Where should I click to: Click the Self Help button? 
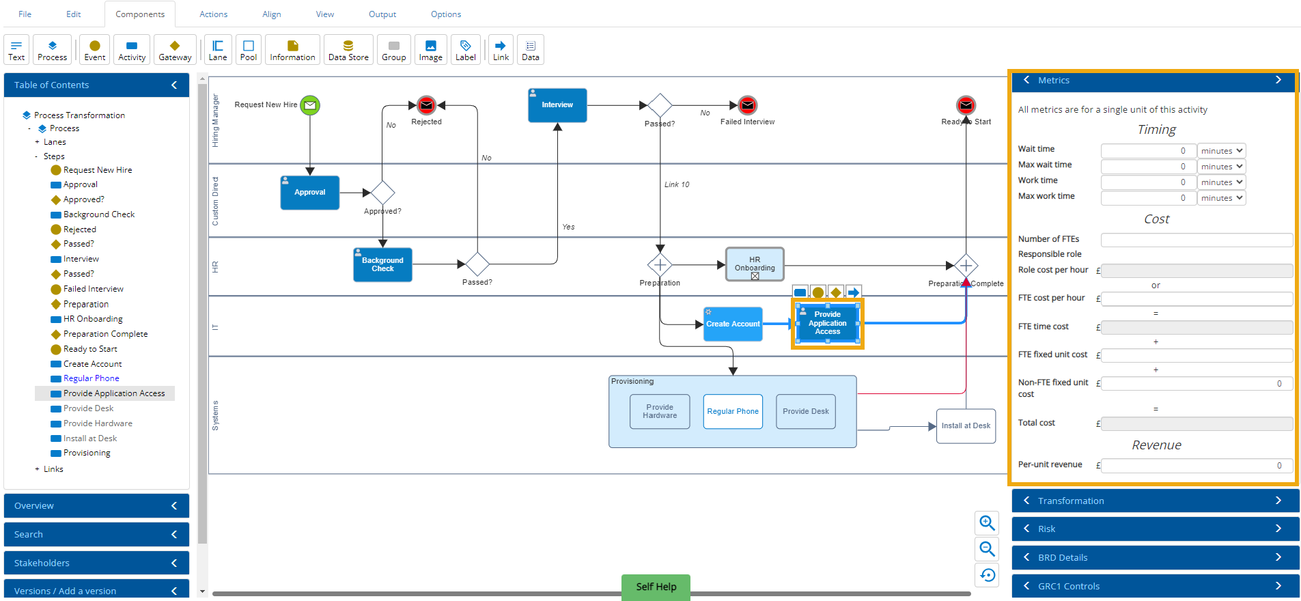tap(656, 587)
